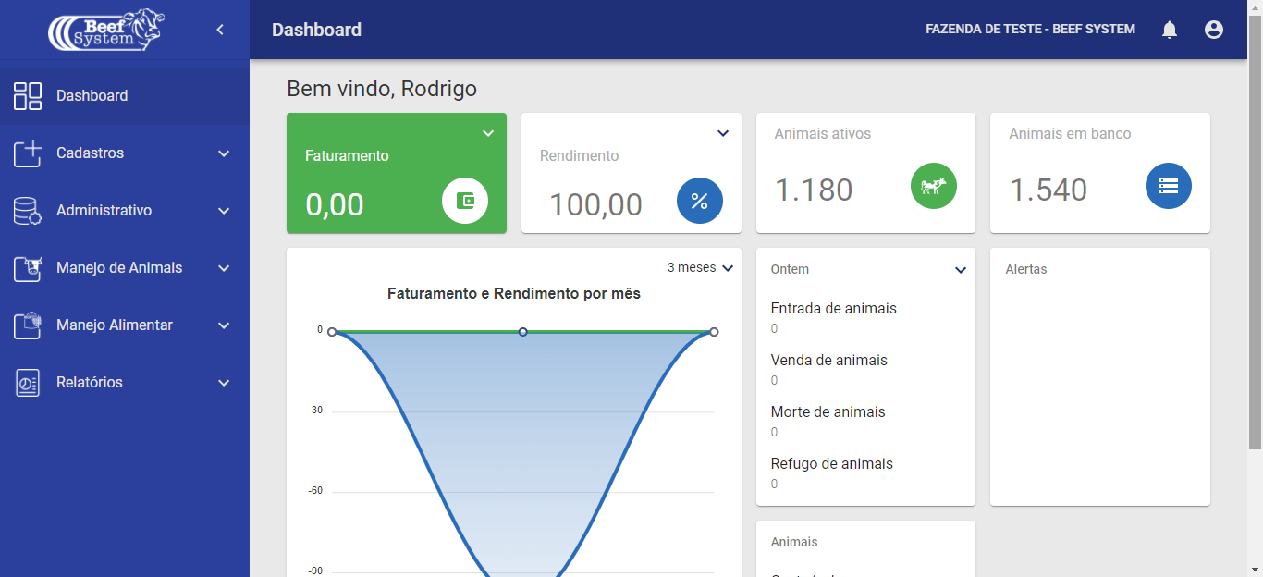Click the Alertas panel heading
Viewport: 1263px width, 577px height.
click(1026, 269)
